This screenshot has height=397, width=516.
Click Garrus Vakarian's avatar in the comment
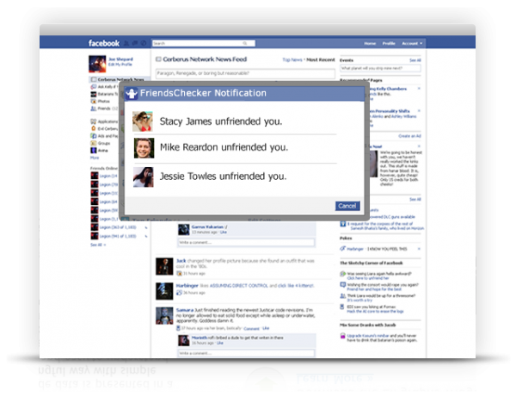pyautogui.click(x=184, y=229)
